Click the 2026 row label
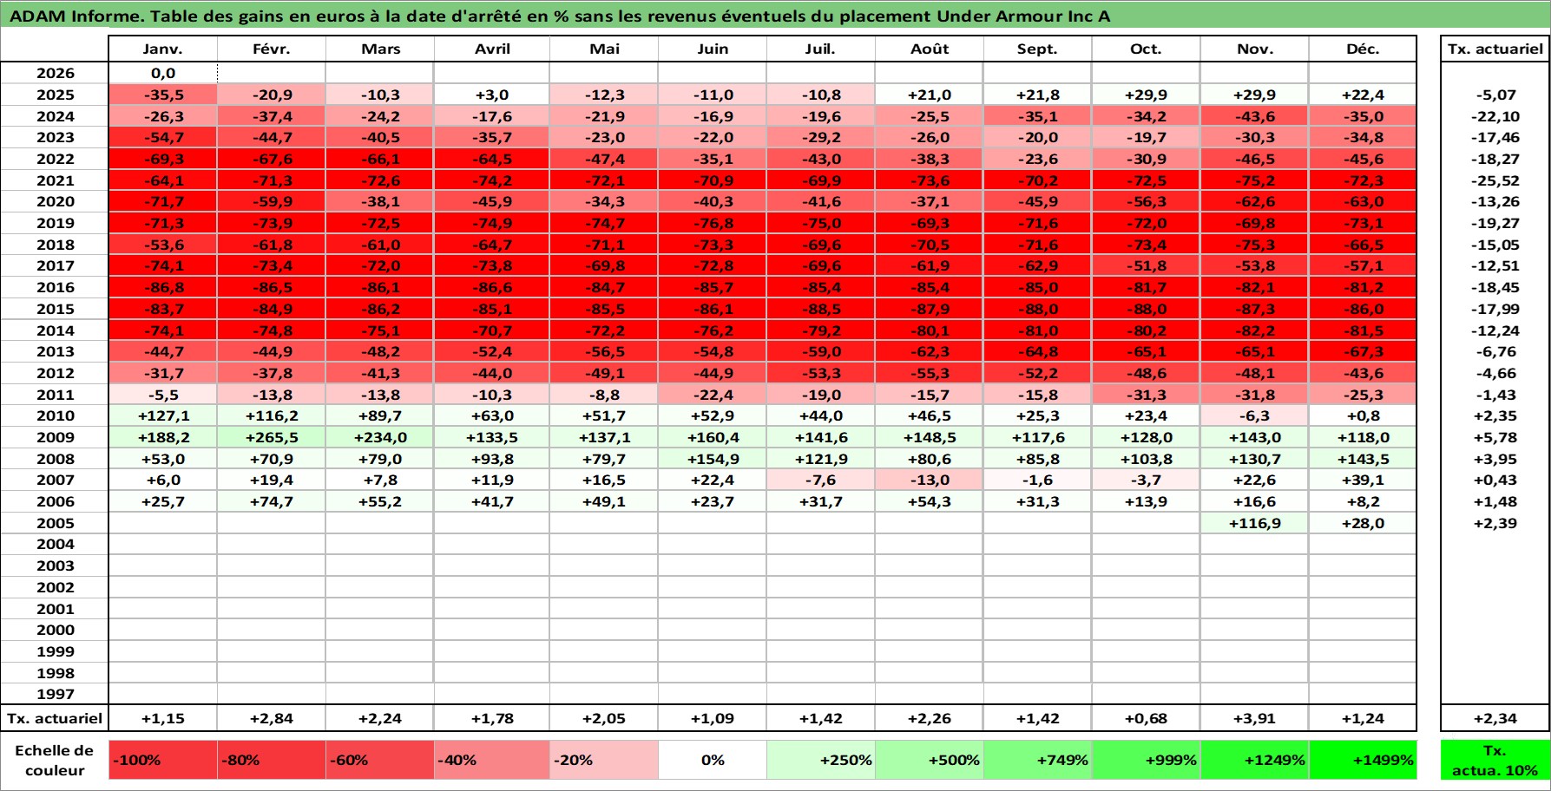 (55, 73)
